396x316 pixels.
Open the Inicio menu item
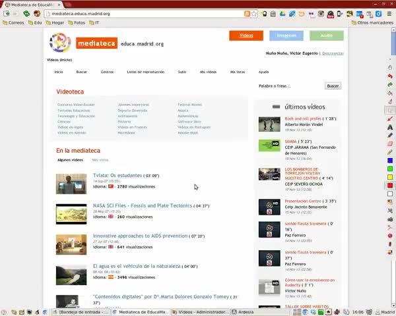[x=59, y=72]
